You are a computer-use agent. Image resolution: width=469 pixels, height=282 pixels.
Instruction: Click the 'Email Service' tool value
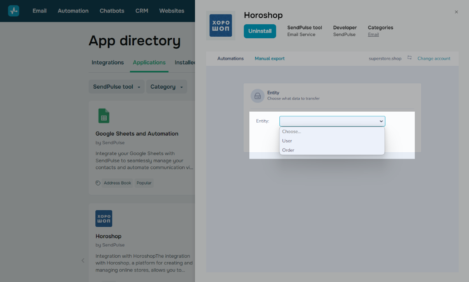pos(301,34)
